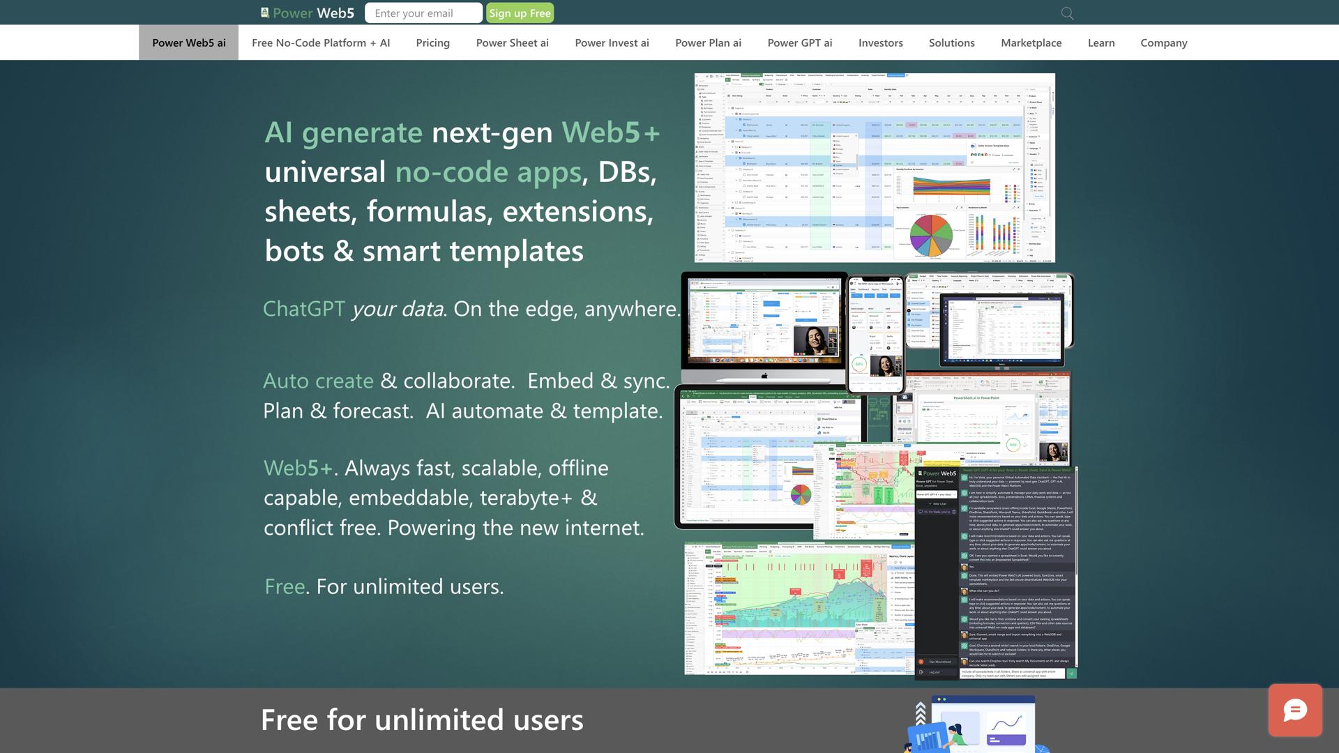Click the search magnifier icon

pyautogui.click(x=1067, y=13)
